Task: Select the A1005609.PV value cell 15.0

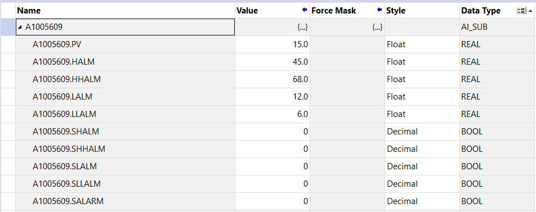Action: [273, 44]
